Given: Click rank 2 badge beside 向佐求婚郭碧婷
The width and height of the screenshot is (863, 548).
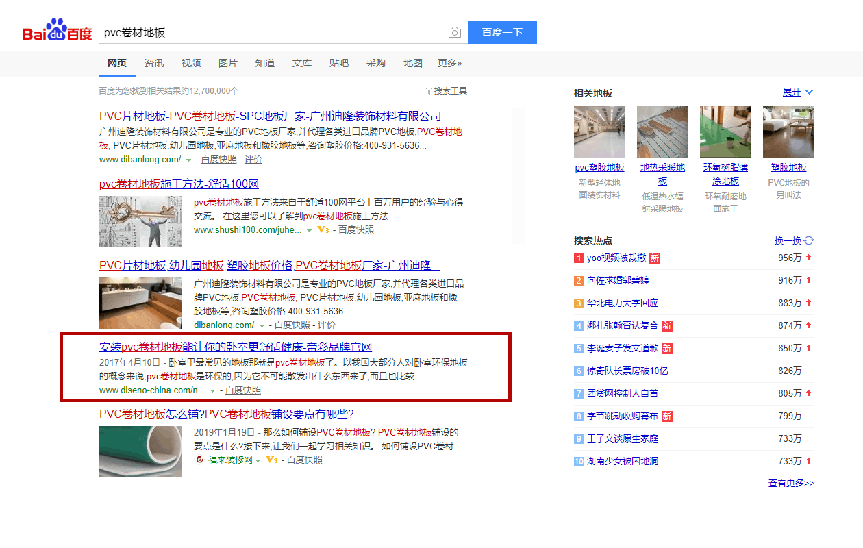Looking at the screenshot, I should click(579, 281).
